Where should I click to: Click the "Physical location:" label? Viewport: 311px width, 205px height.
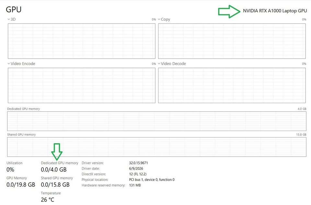(x=95, y=179)
